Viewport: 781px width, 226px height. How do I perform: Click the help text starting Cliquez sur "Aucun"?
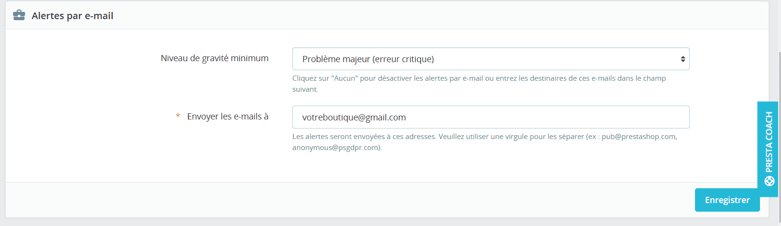(x=479, y=84)
